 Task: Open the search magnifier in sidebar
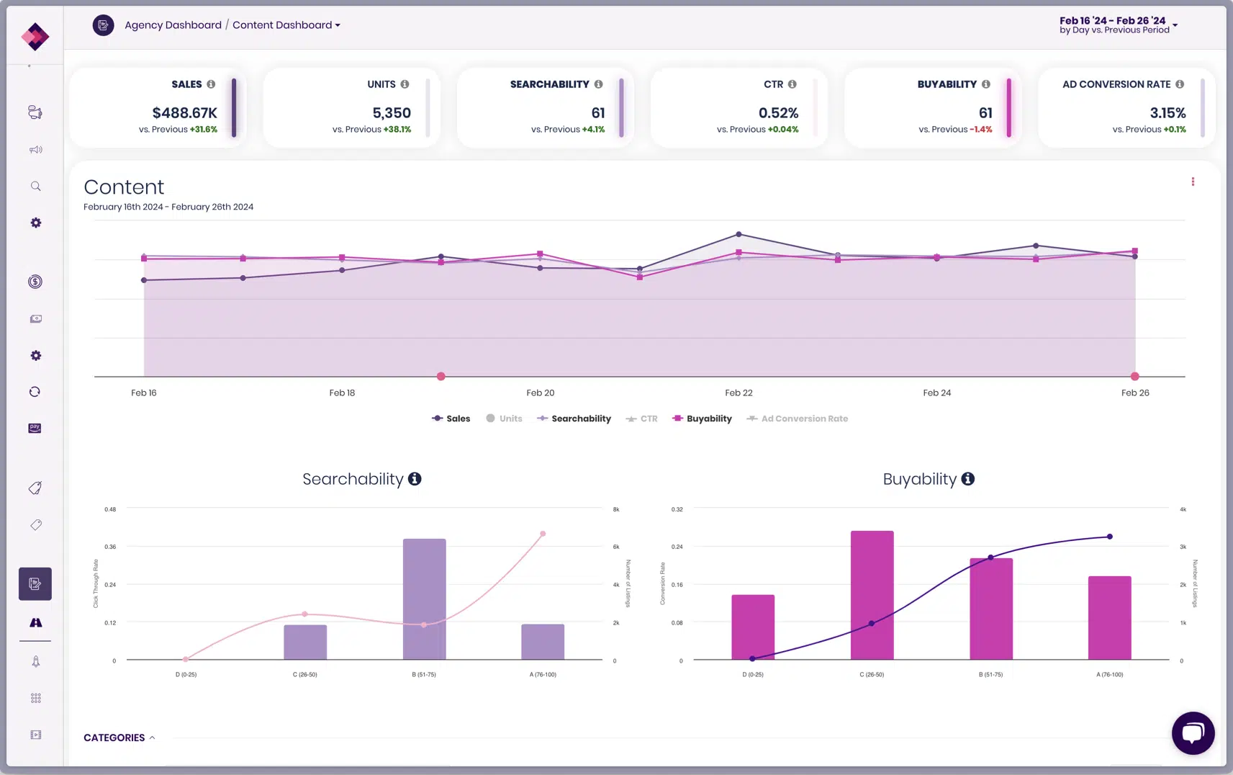[35, 187]
